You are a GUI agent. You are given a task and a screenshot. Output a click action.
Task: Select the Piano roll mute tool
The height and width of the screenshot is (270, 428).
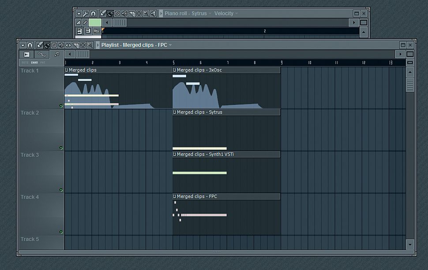[124, 13]
